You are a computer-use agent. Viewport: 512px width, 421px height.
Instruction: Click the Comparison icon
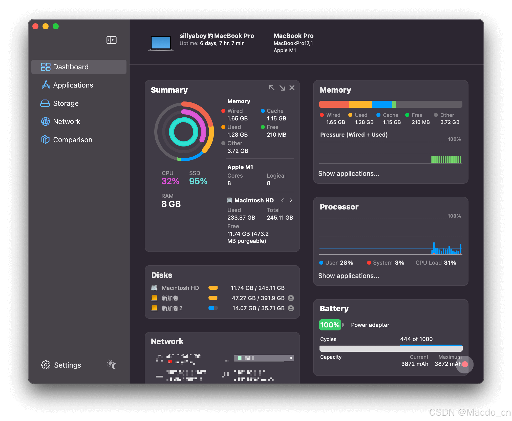coord(45,139)
